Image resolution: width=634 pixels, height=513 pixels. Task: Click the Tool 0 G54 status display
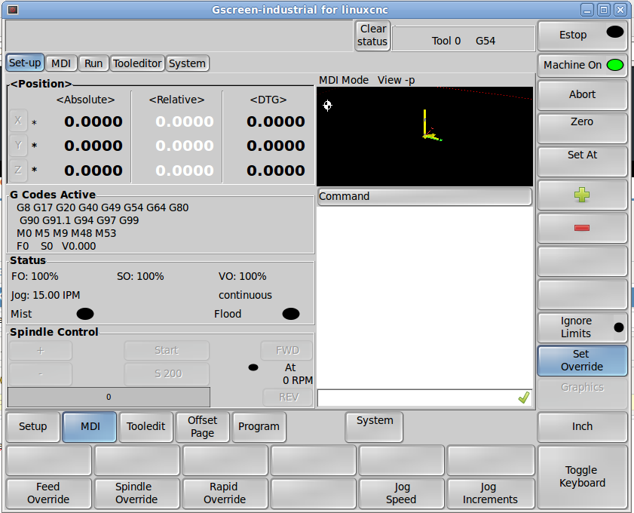point(464,38)
